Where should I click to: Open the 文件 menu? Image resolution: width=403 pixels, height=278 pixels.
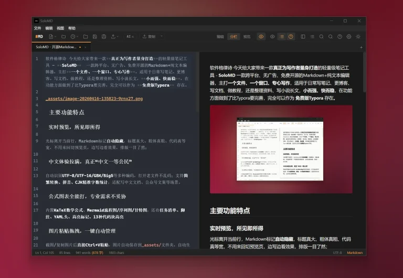[x=38, y=28]
